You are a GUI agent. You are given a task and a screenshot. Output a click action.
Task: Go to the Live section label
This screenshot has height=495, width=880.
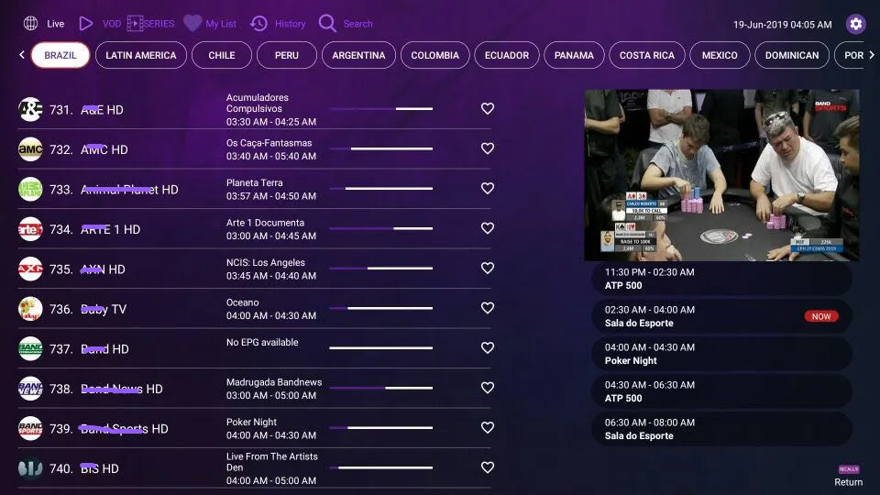56,24
